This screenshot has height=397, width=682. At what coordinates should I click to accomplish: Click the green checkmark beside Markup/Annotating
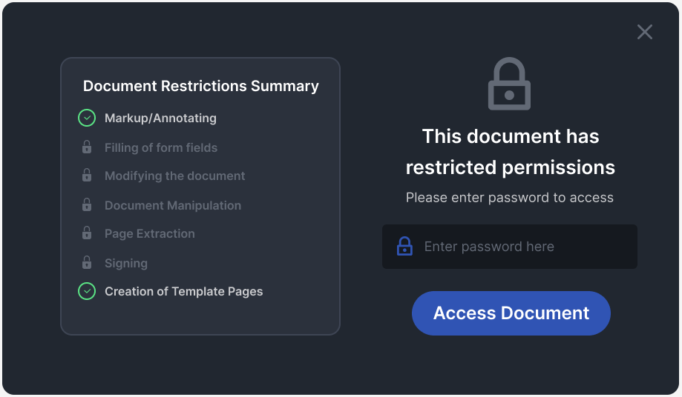pos(87,118)
